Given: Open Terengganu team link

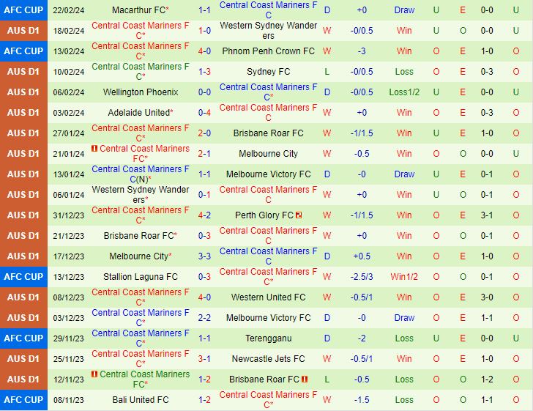Looking at the screenshot, I should tap(268, 338).
